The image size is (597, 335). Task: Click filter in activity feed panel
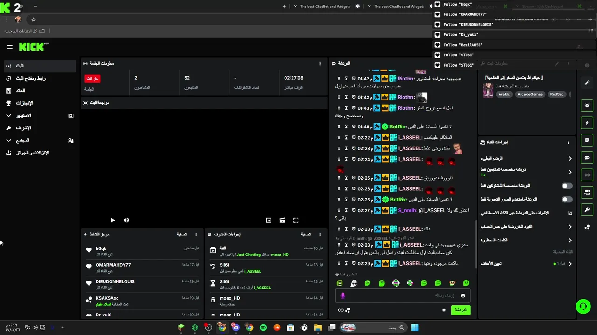(x=181, y=234)
